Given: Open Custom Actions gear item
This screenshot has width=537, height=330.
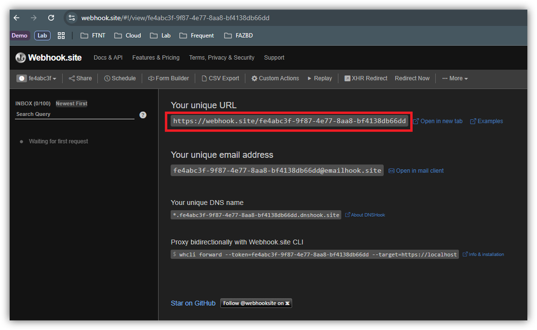Looking at the screenshot, I should 275,78.
